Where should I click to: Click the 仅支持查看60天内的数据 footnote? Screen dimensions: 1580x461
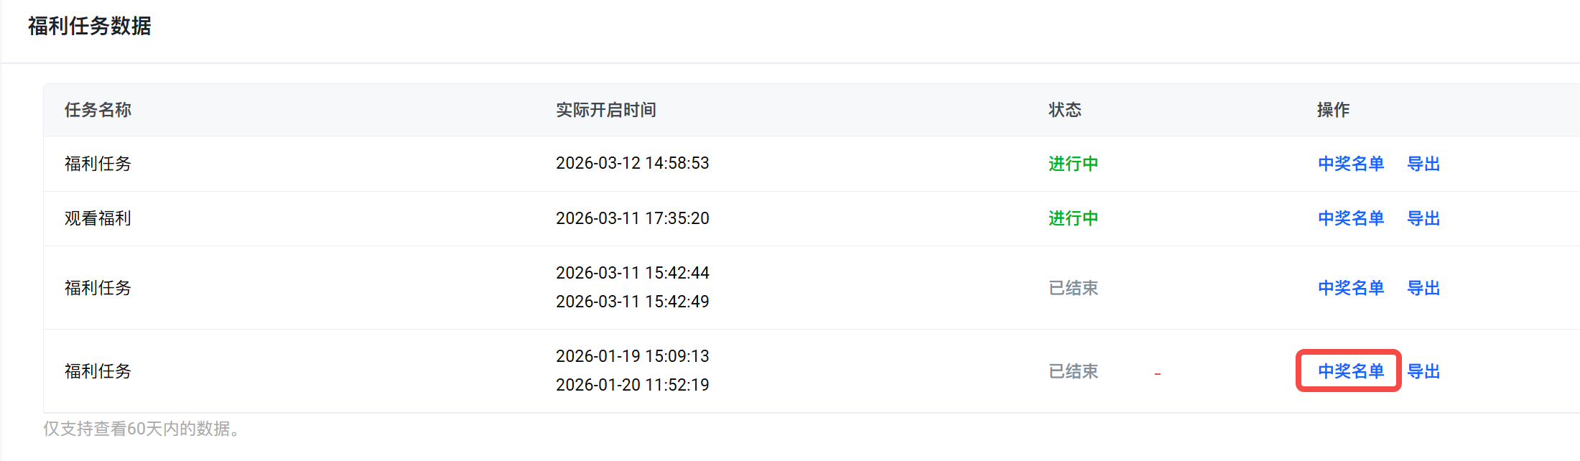(141, 429)
